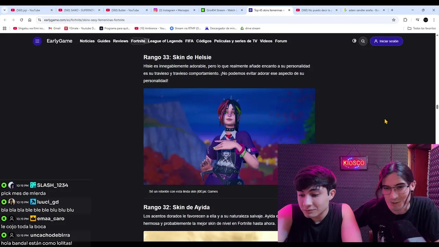Viewport: 439px width, 247px height.
Task: Open the League of Legends menu item
Action: coord(165,41)
